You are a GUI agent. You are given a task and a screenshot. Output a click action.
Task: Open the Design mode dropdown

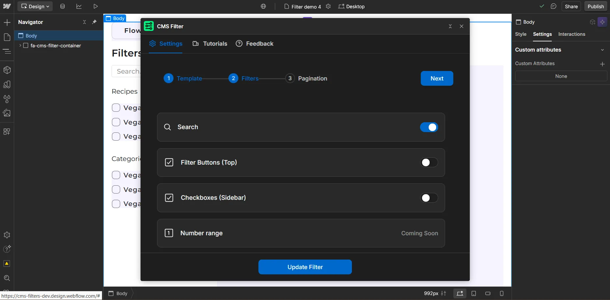click(x=35, y=6)
